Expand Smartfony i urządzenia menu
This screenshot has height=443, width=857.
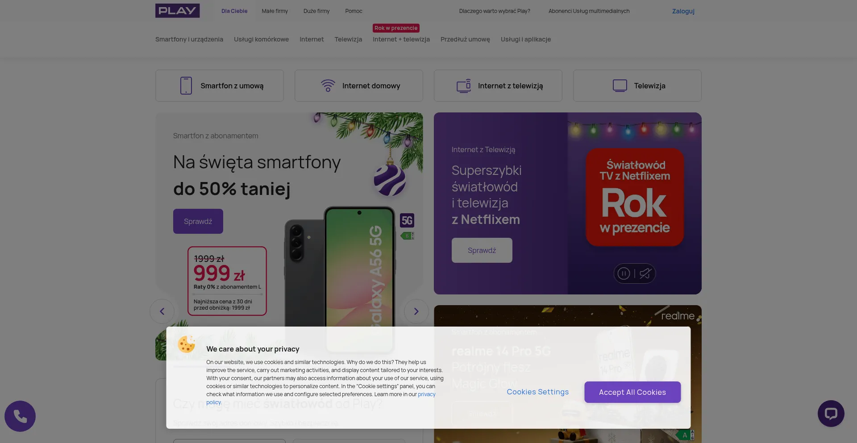click(x=189, y=39)
